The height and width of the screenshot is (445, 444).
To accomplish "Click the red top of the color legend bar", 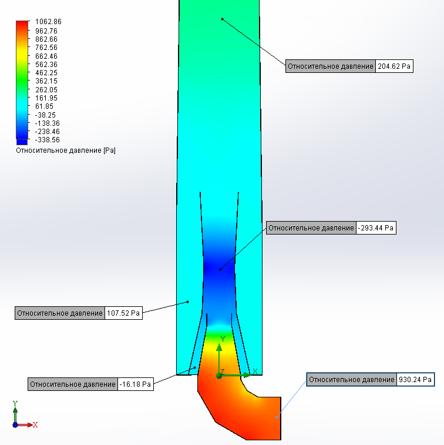I will (x=22, y=25).
